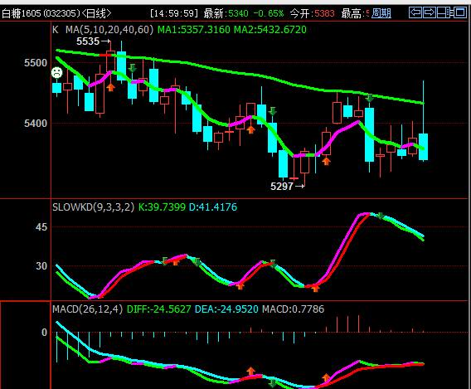Select the D:41.4176 value

tap(213, 207)
